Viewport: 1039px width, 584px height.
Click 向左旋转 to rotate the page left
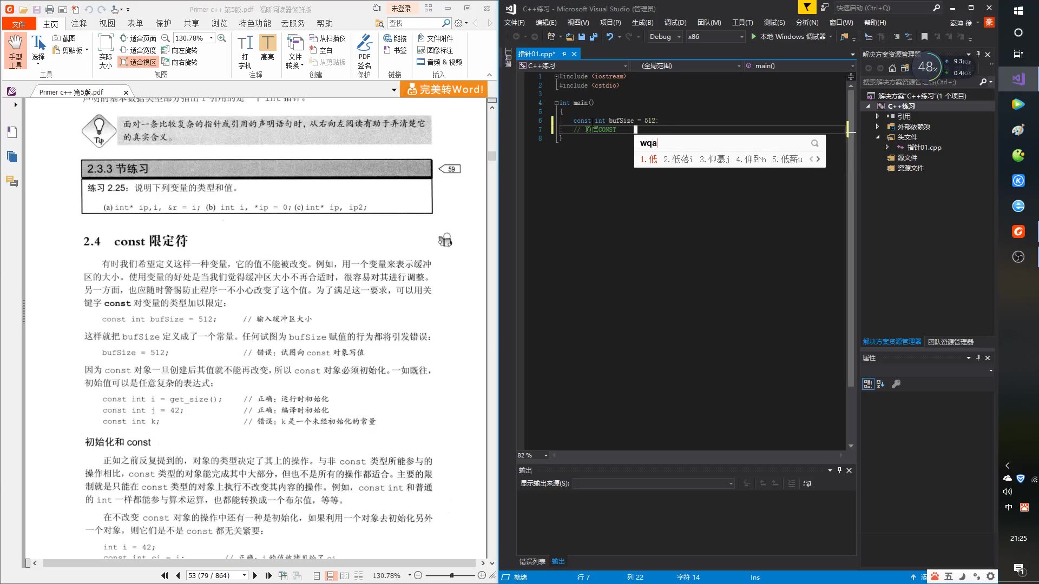point(181,50)
